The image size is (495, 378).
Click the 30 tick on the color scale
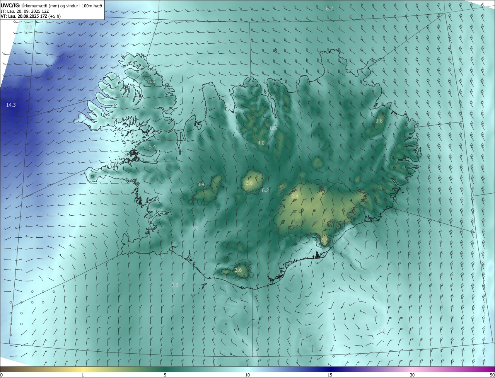tap(412, 375)
